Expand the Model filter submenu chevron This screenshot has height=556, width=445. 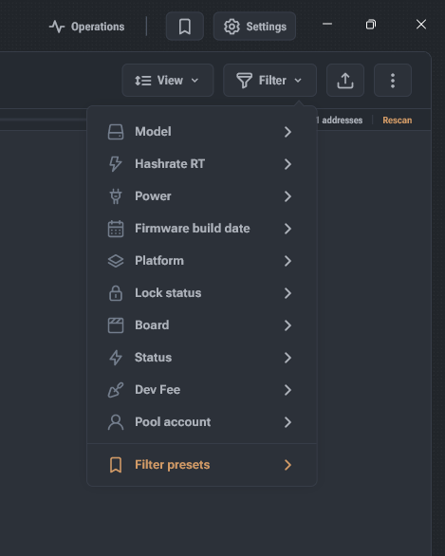pyautogui.click(x=287, y=132)
